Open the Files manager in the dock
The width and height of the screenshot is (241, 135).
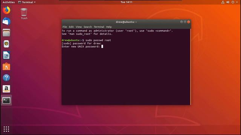6,33
